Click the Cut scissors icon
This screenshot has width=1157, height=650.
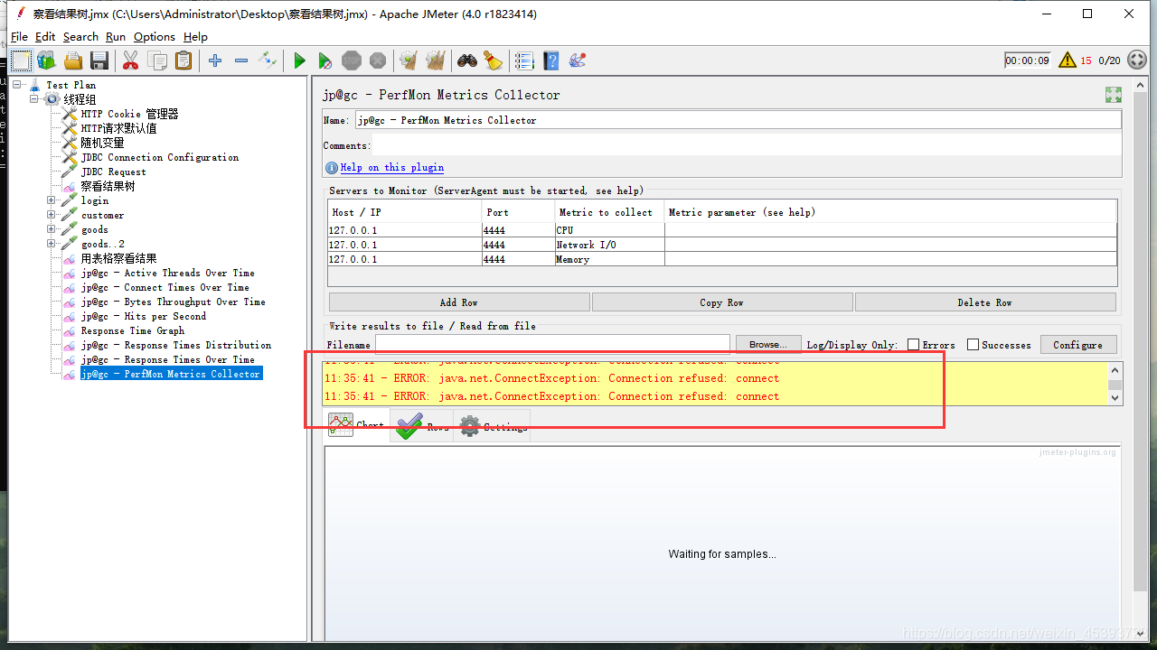(x=131, y=60)
